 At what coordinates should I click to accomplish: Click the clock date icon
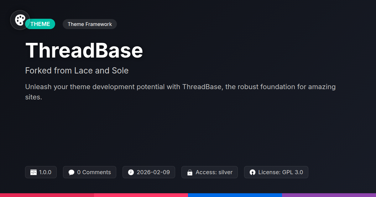coord(131,172)
